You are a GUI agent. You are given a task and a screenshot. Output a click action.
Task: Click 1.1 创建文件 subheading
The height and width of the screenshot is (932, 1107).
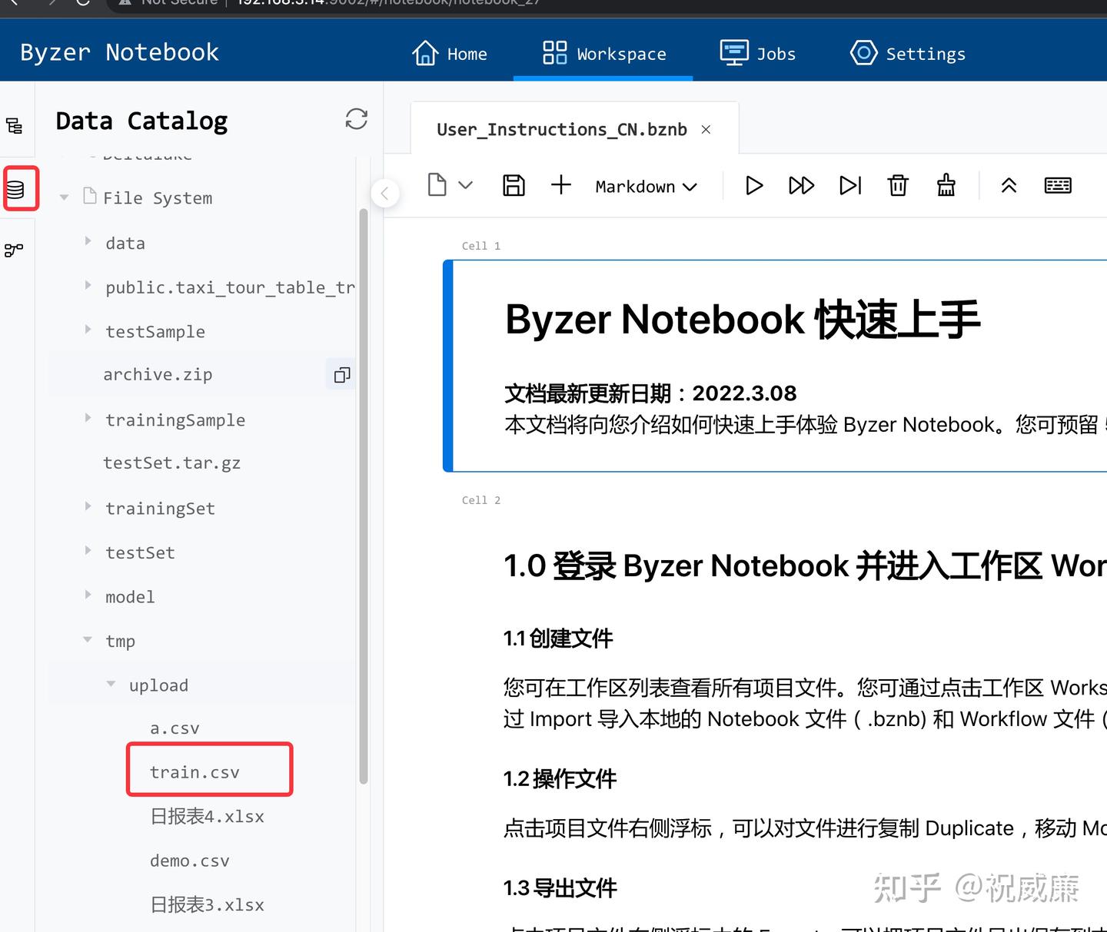(558, 638)
